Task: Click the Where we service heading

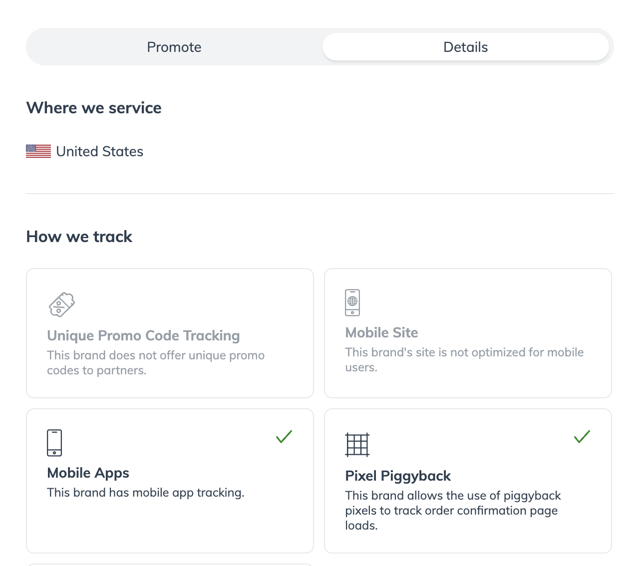Action: pos(94,108)
